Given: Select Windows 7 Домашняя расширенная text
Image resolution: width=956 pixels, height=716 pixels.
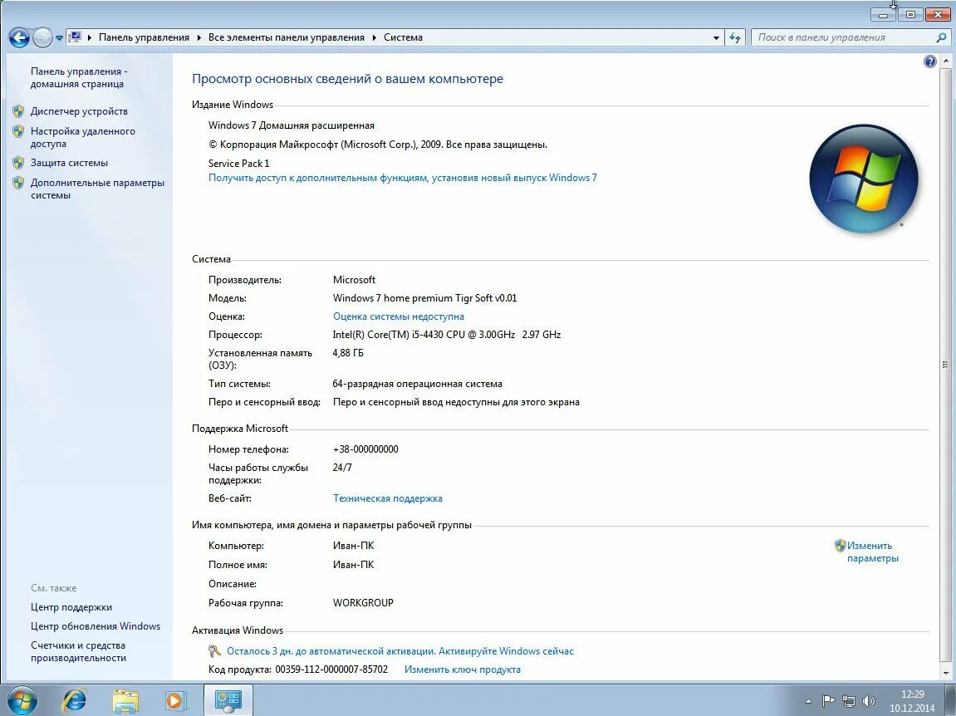Looking at the screenshot, I should (x=292, y=125).
